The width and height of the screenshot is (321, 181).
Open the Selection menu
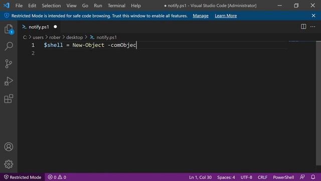pos(51,6)
